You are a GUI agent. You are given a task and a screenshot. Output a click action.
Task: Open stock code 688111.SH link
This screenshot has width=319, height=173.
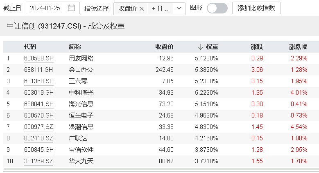point(38,70)
